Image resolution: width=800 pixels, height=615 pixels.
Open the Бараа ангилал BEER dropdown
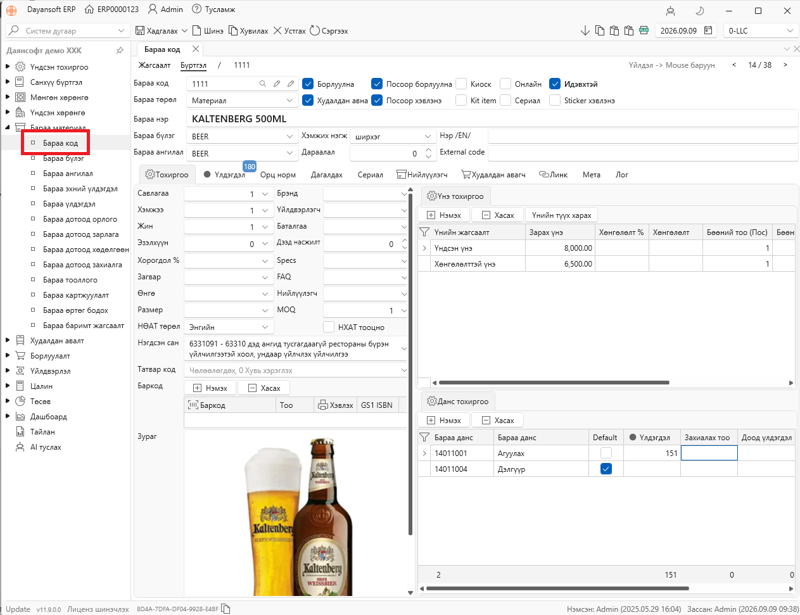point(289,153)
